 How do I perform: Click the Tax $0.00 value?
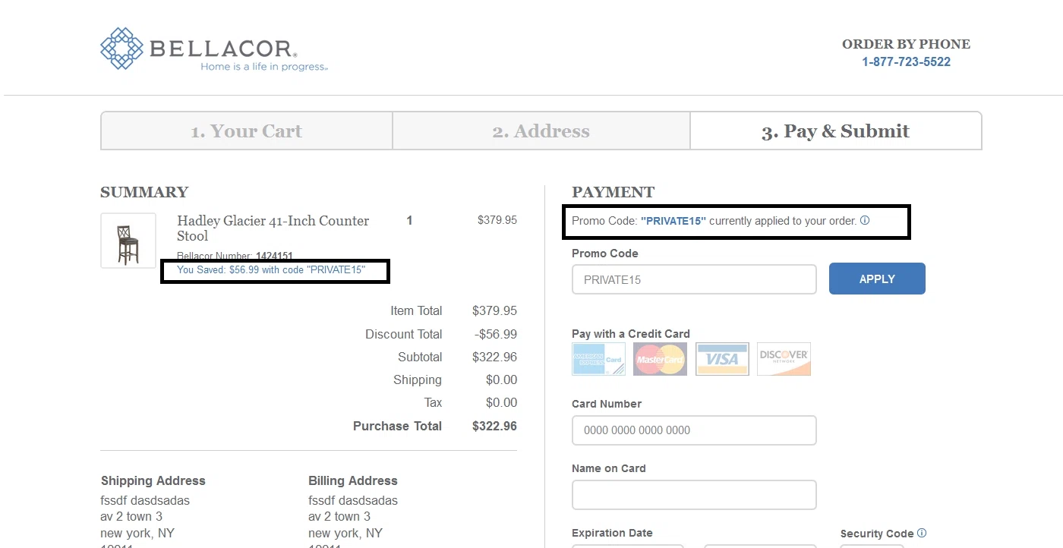(501, 402)
